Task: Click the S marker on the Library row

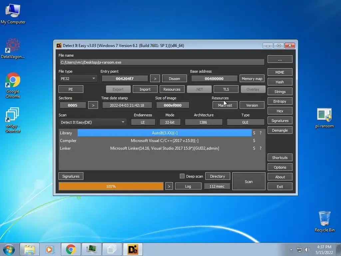Action: (254, 133)
